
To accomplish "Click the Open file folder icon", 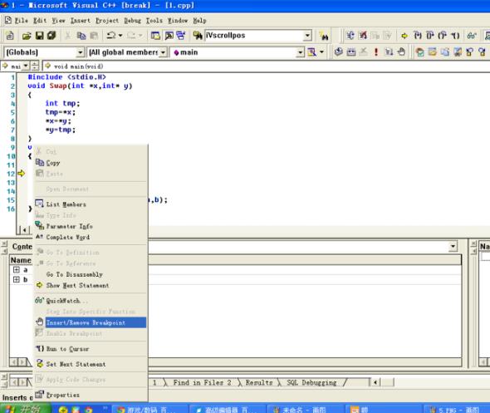I will tap(27, 36).
